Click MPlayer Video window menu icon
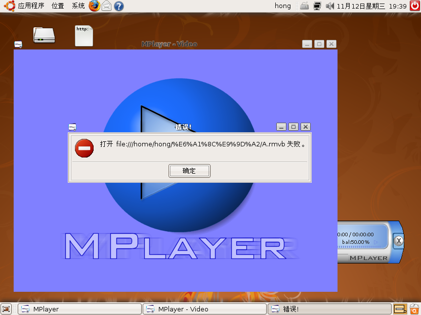The height and width of the screenshot is (315, 421). (18, 44)
